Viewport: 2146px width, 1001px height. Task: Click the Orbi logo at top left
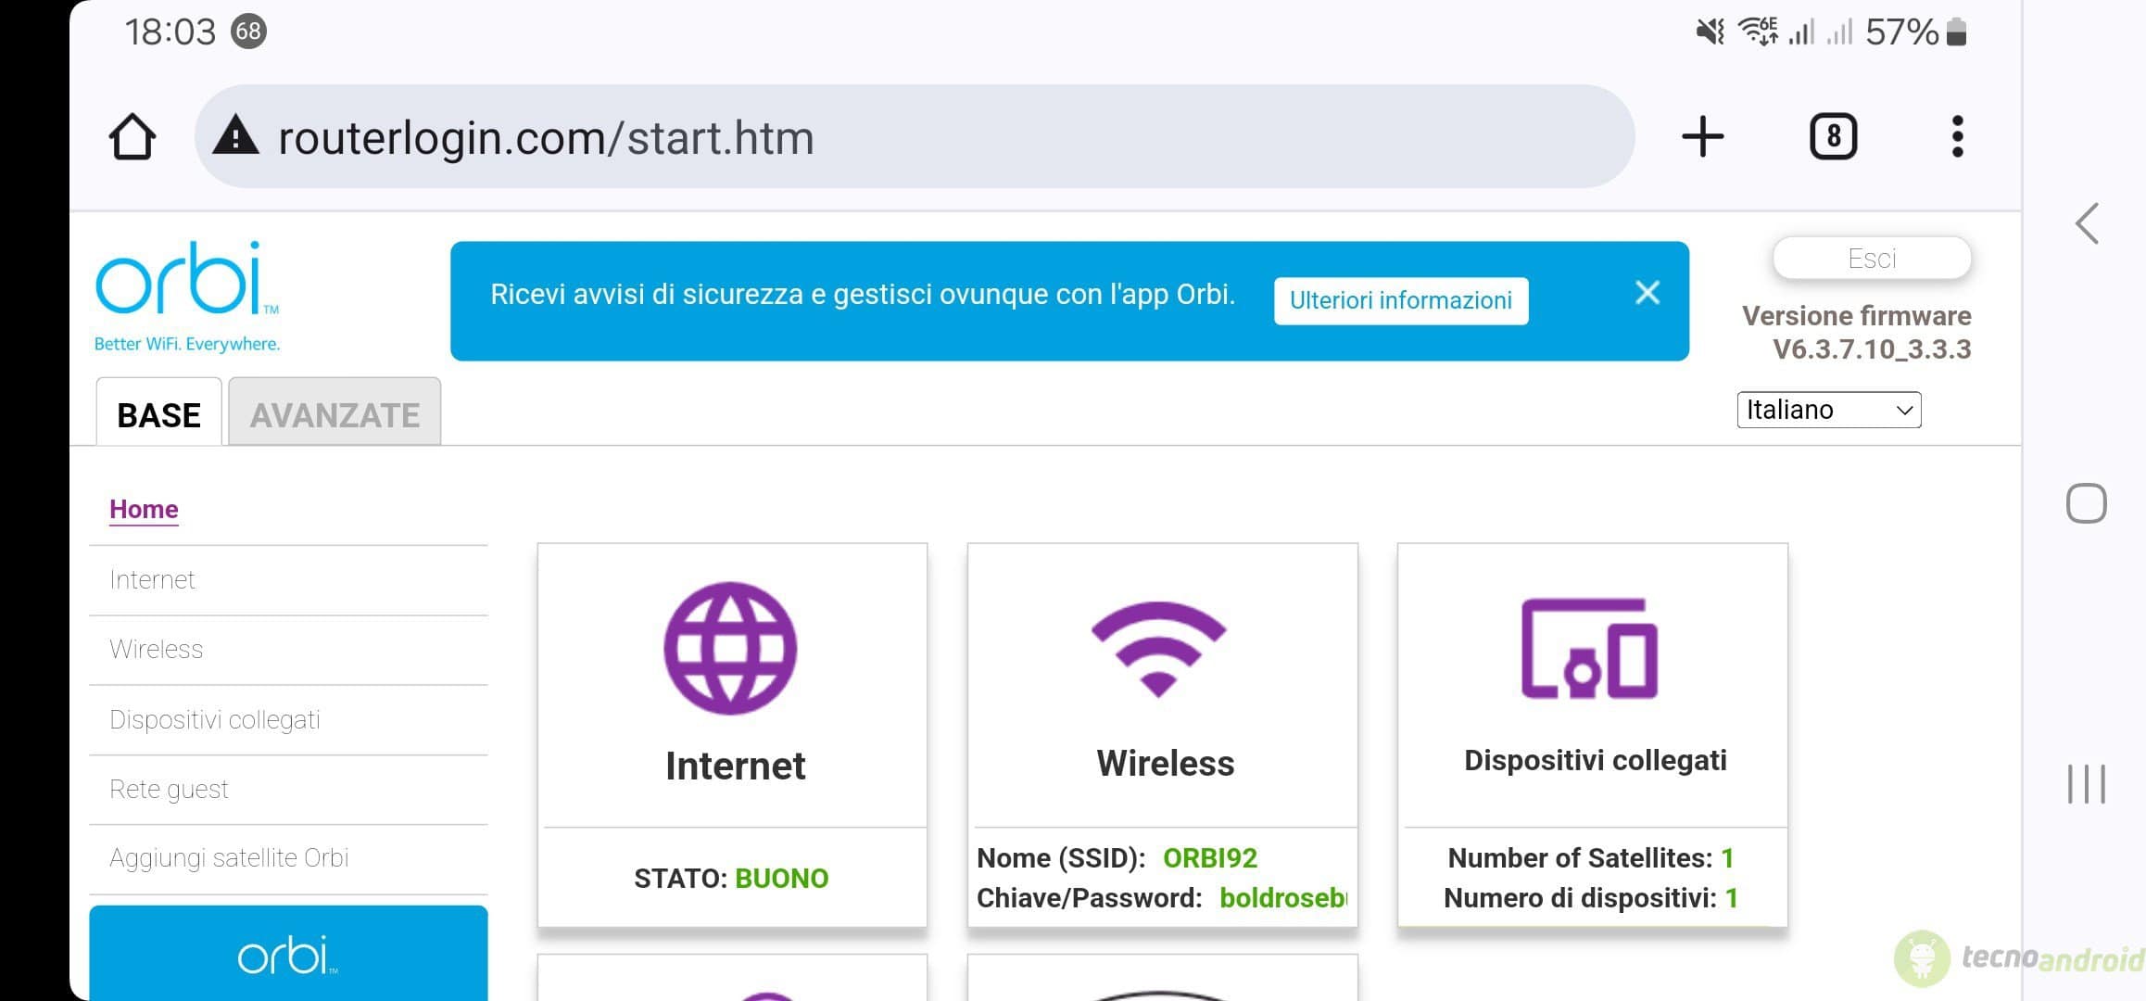click(x=187, y=297)
